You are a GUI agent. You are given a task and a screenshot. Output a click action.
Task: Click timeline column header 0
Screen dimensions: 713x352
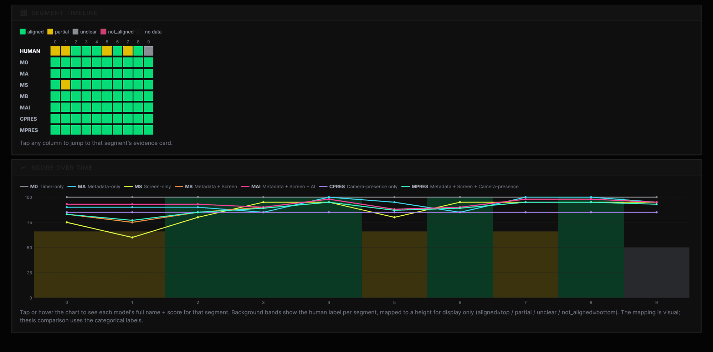click(55, 42)
